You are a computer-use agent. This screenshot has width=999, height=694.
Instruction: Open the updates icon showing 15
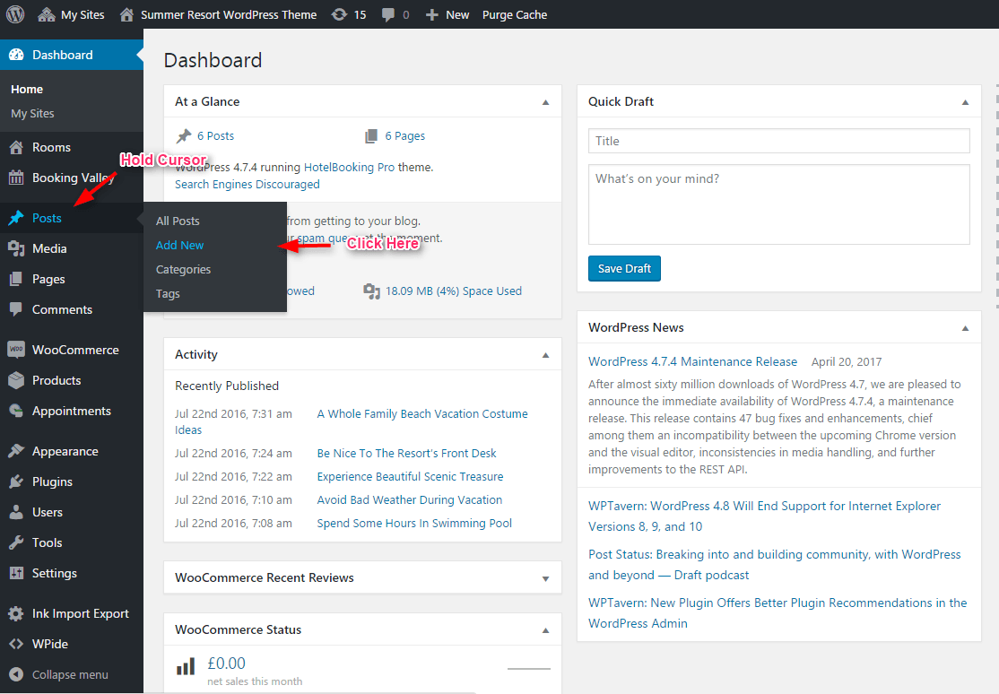point(340,14)
